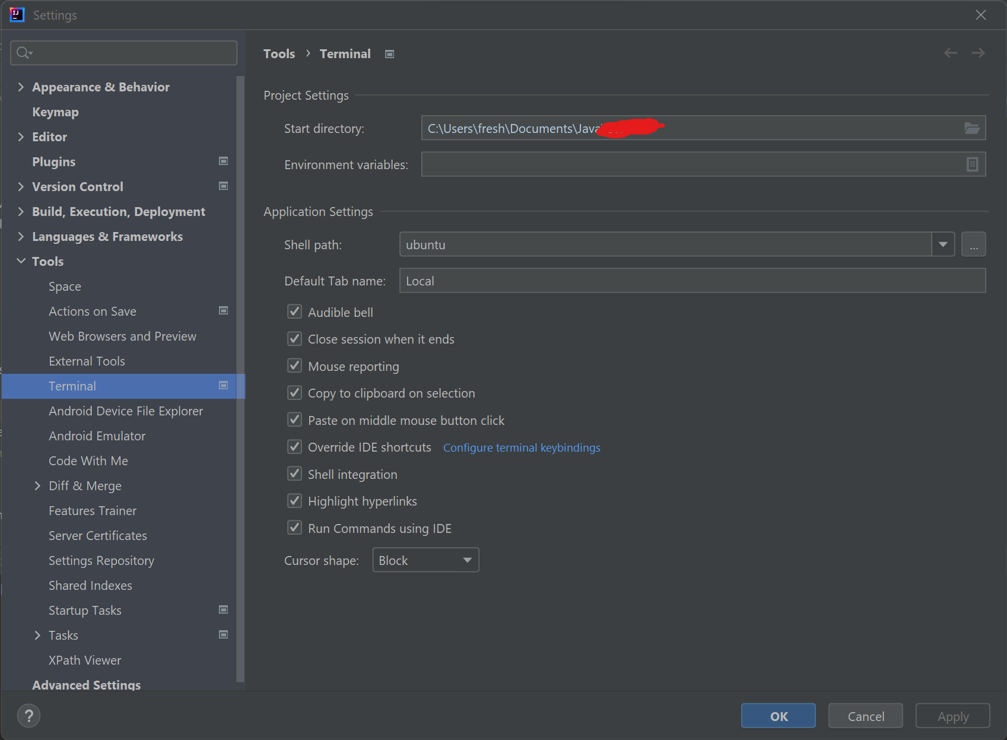Image resolution: width=1007 pixels, height=740 pixels.
Task: Uncheck Mouse reporting
Action: [x=294, y=366]
